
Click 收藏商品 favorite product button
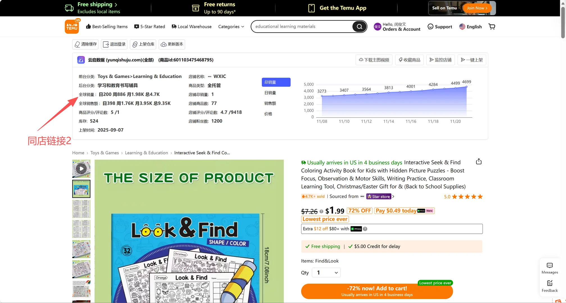point(410,60)
